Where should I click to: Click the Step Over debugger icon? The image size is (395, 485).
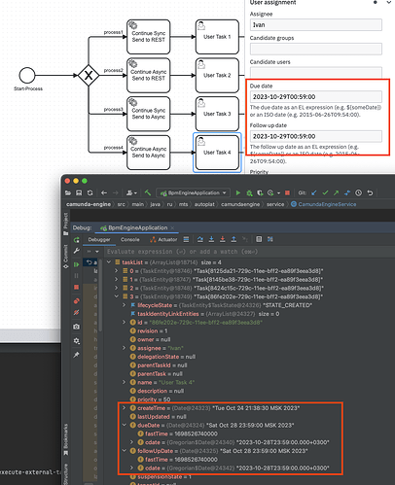coord(200,239)
